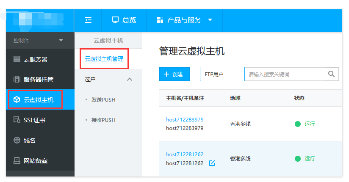Select 云虚拟主机 in the sidebar
The image size is (349, 182).
pyautogui.click(x=39, y=100)
